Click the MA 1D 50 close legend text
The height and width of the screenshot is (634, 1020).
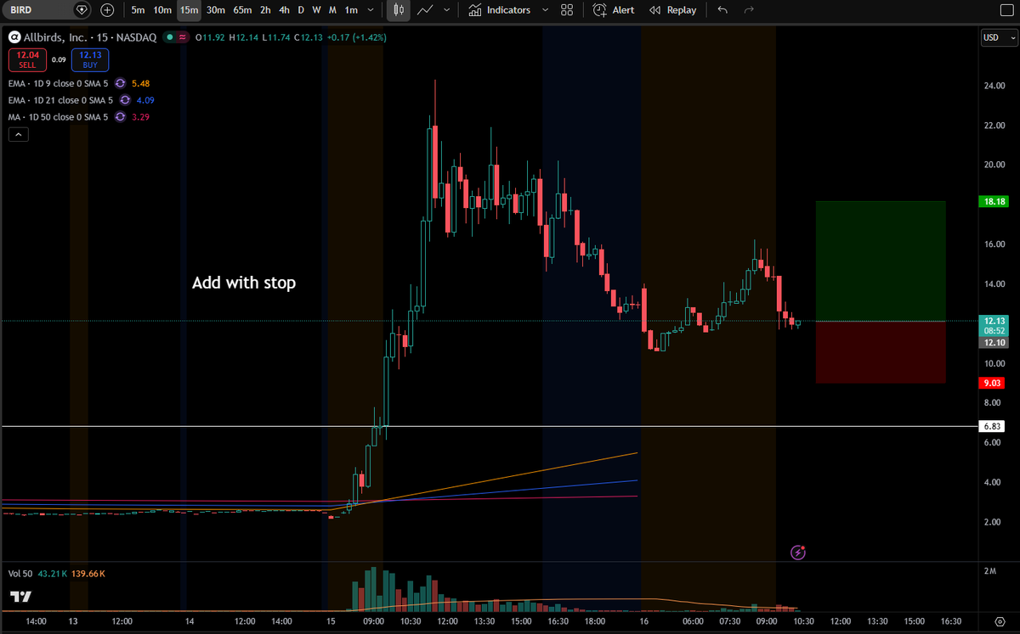pyautogui.click(x=59, y=117)
